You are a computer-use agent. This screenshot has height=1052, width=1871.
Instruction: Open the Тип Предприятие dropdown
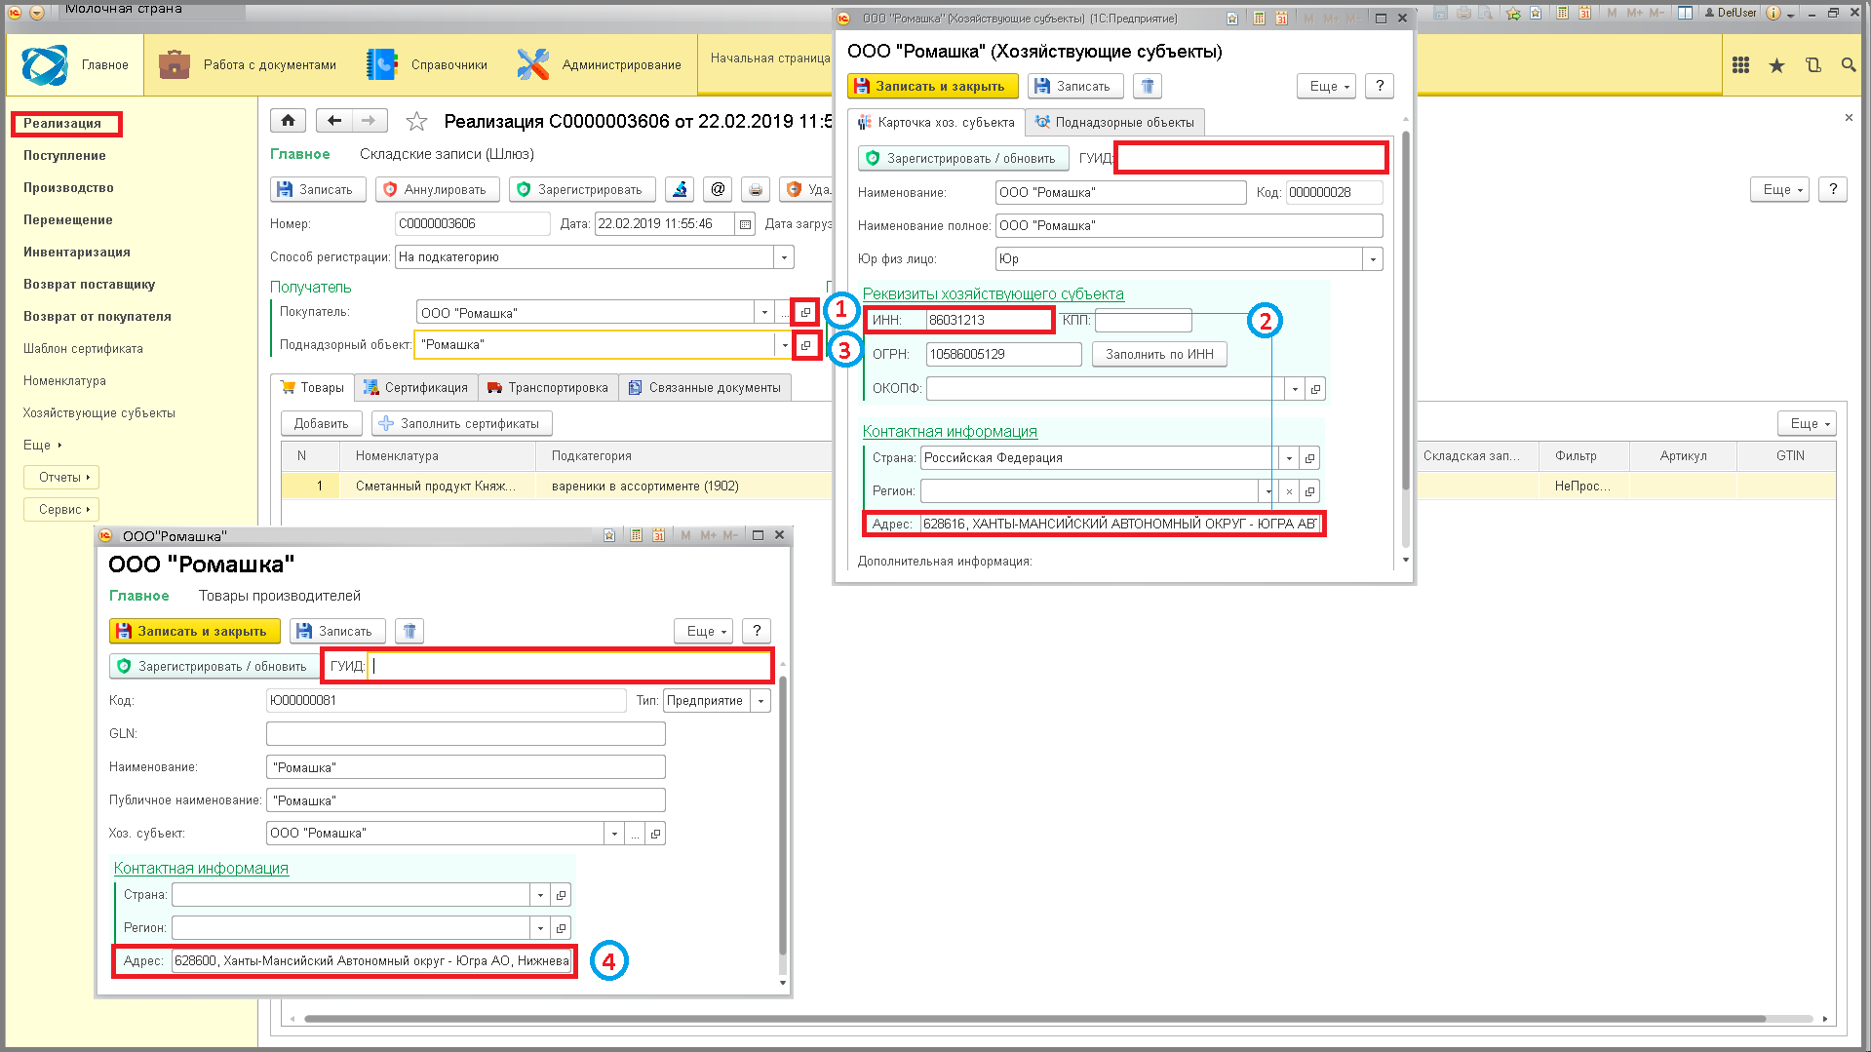click(x=760, y=701)
